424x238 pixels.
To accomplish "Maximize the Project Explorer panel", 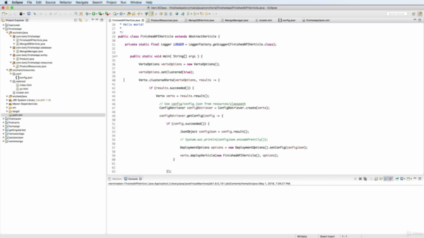I will (101, 20).
